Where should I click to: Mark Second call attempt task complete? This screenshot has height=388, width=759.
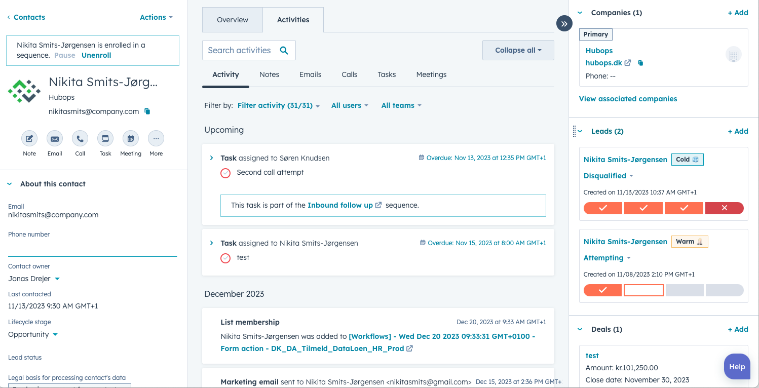click(225, 173)
